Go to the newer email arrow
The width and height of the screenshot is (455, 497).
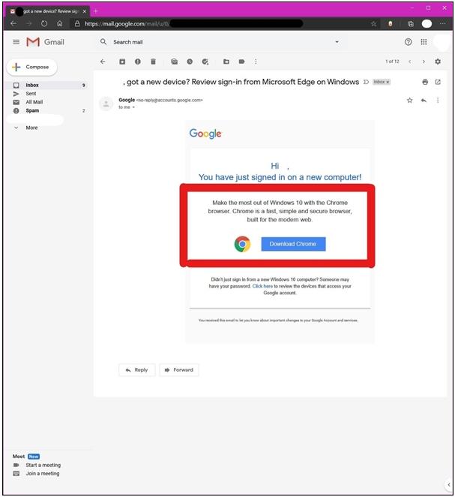pos(410,62)
